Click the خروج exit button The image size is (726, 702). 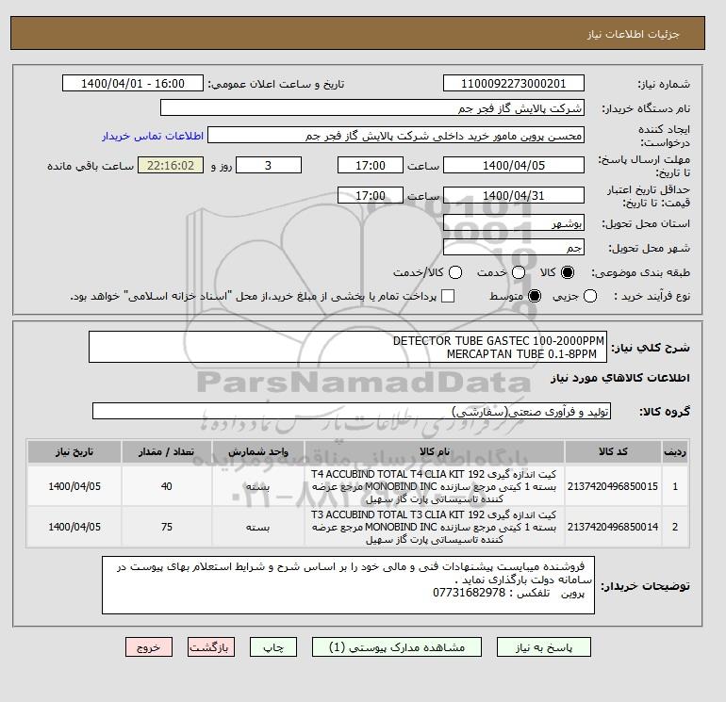click(x=149, y=647)
